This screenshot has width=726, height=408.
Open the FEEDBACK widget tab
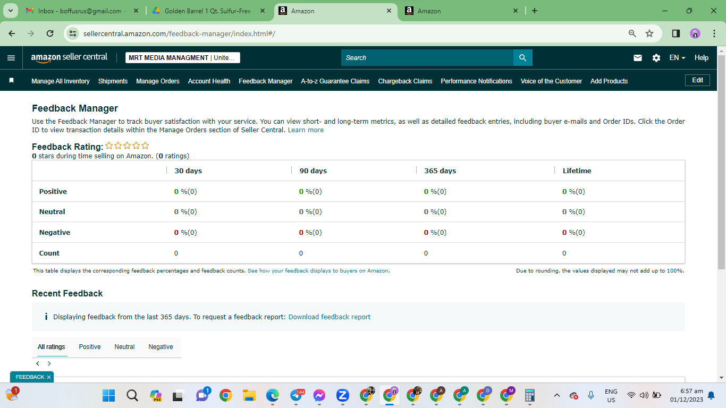click(x=30, y=377)
